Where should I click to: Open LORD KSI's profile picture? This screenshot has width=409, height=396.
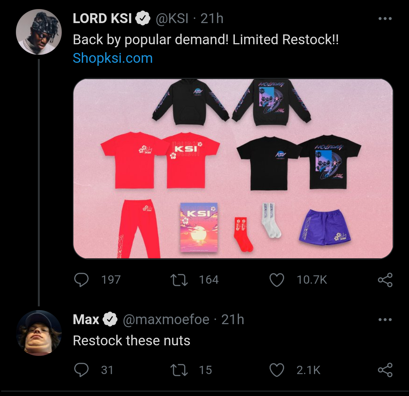click(x=39, y=32)
